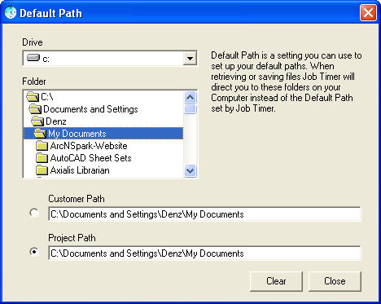Viewport: 381px width, 304px height.
Task: Click the Documents and Settings folder icon
Action: [35, 109]
